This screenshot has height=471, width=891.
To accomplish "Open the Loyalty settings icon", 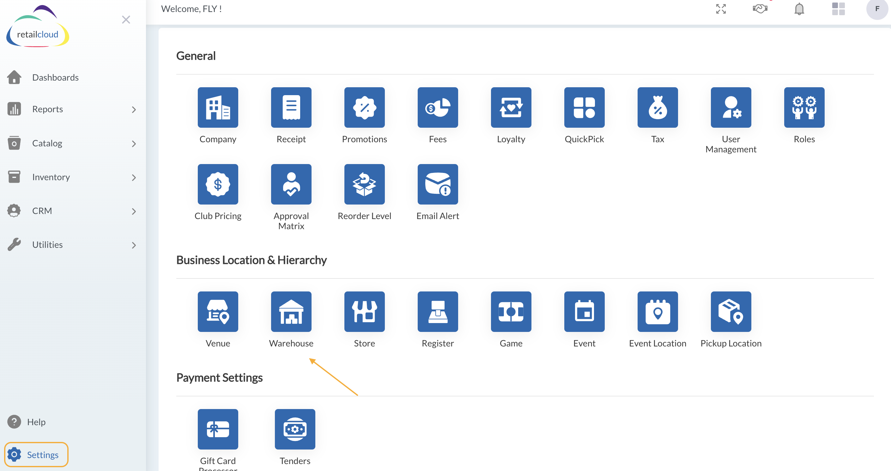I will 511,107.
